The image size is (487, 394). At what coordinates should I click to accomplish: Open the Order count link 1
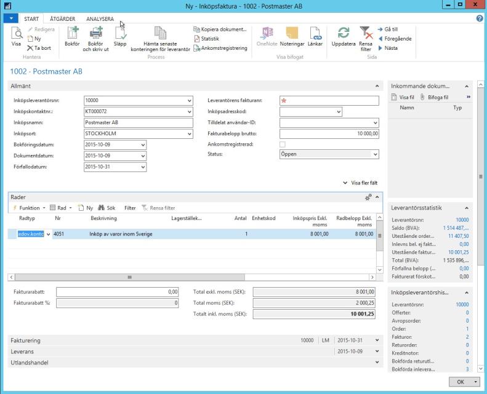point(467,329)
